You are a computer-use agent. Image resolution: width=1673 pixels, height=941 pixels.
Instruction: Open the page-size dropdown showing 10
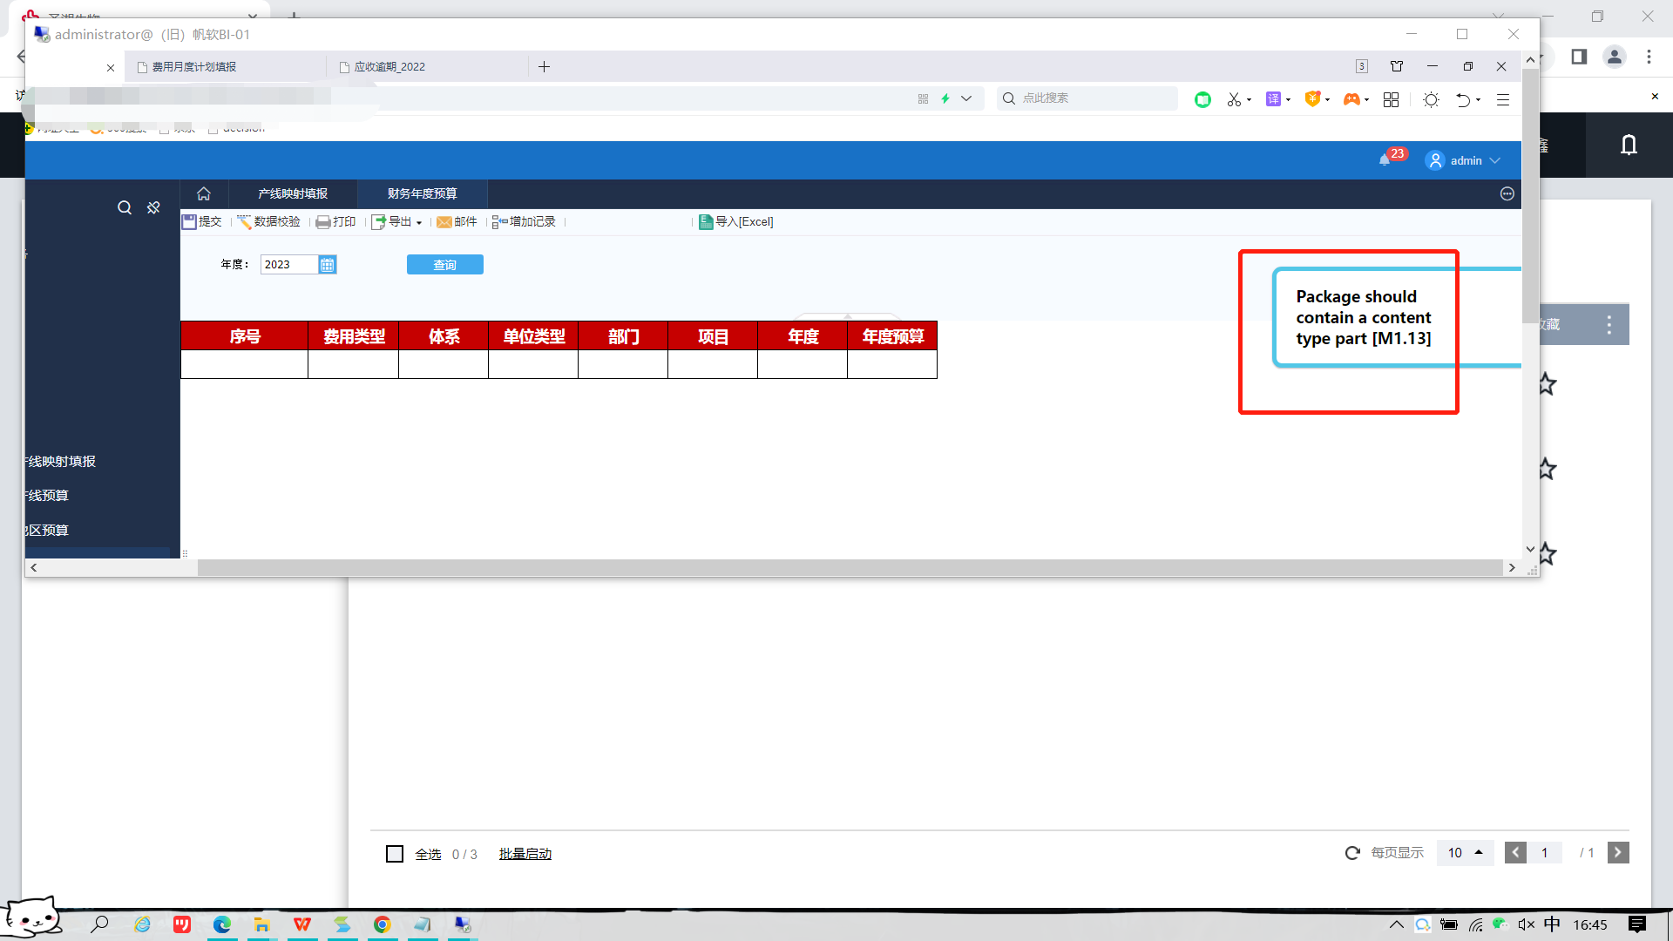1465,853
